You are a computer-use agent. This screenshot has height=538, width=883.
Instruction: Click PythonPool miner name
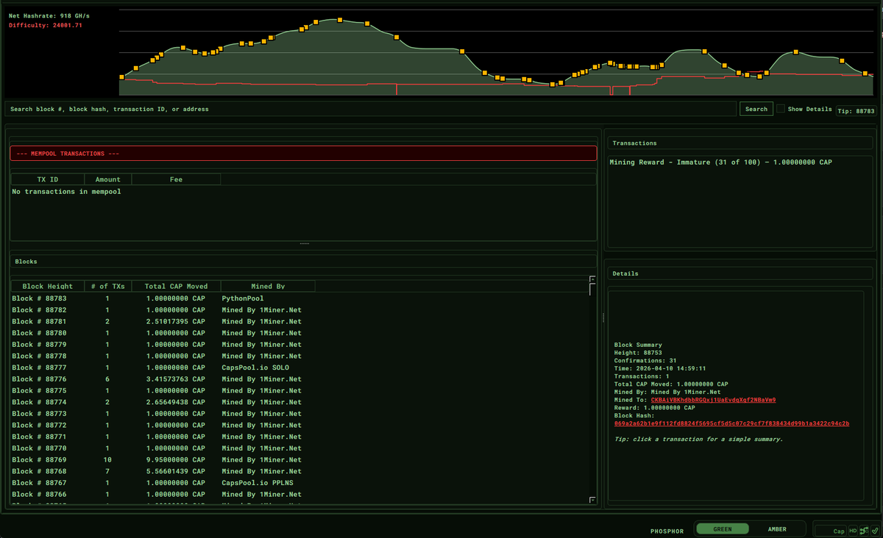[x=243, y=299]
